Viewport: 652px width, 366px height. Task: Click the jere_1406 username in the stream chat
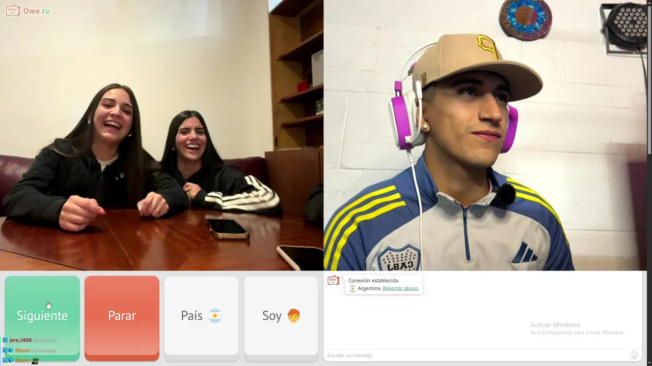click(20, 340)
